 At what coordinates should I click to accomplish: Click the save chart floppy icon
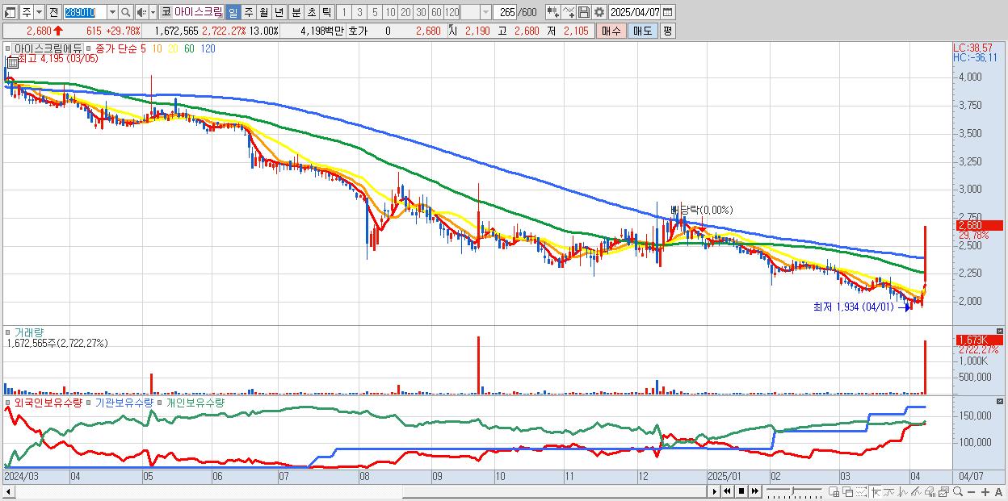[583, 12]
